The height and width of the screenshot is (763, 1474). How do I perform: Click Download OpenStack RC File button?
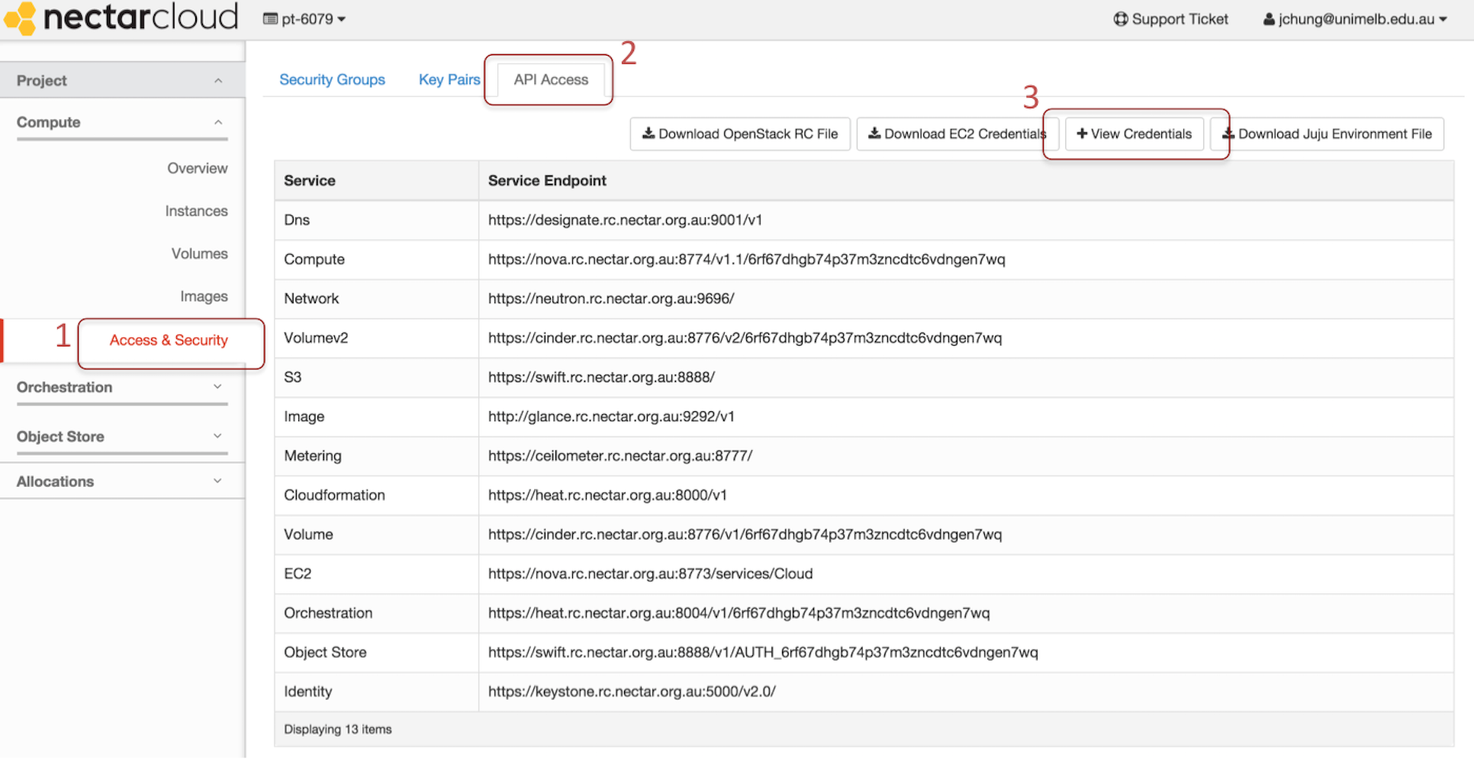(x=740, y=134)
